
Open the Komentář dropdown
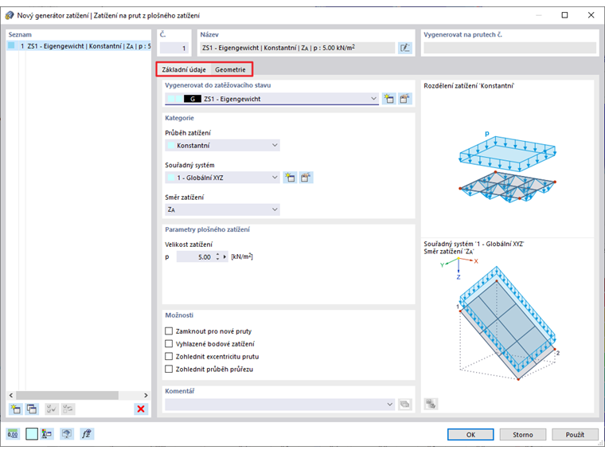pos(279,404)
